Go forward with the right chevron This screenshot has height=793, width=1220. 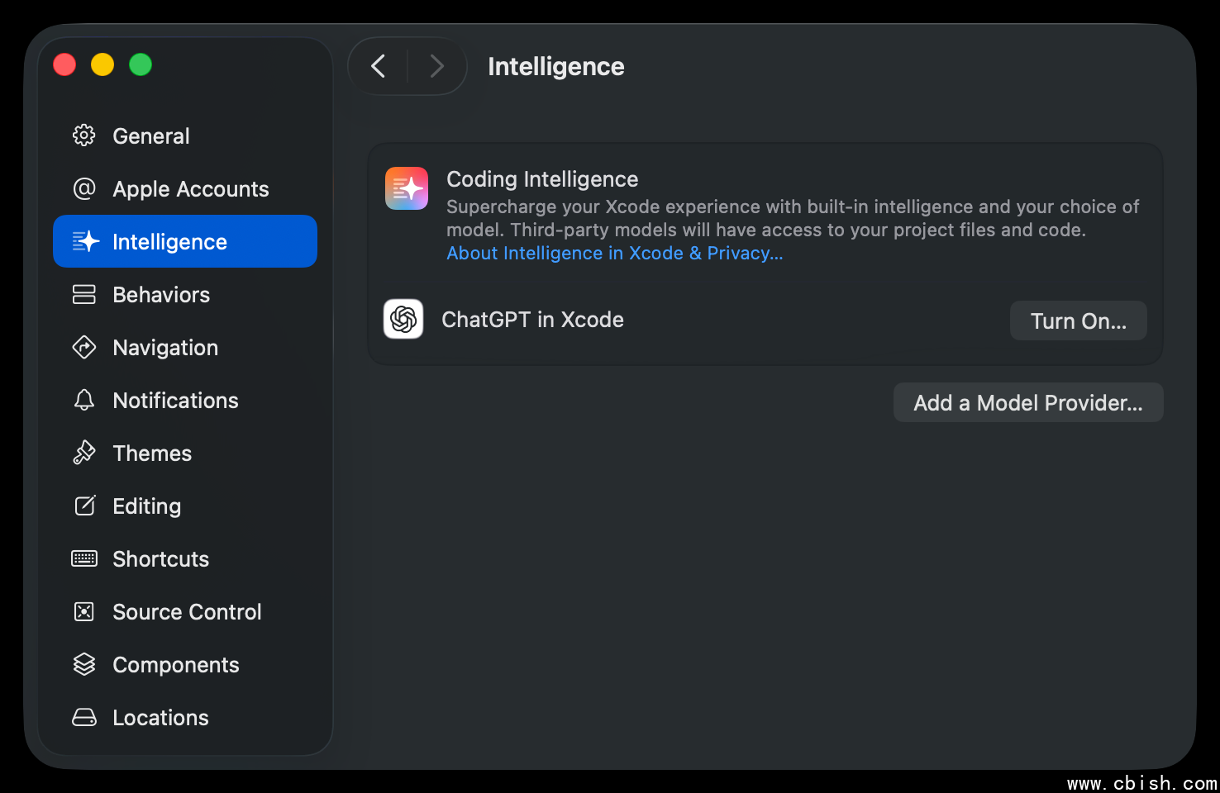tap(437, 66)
